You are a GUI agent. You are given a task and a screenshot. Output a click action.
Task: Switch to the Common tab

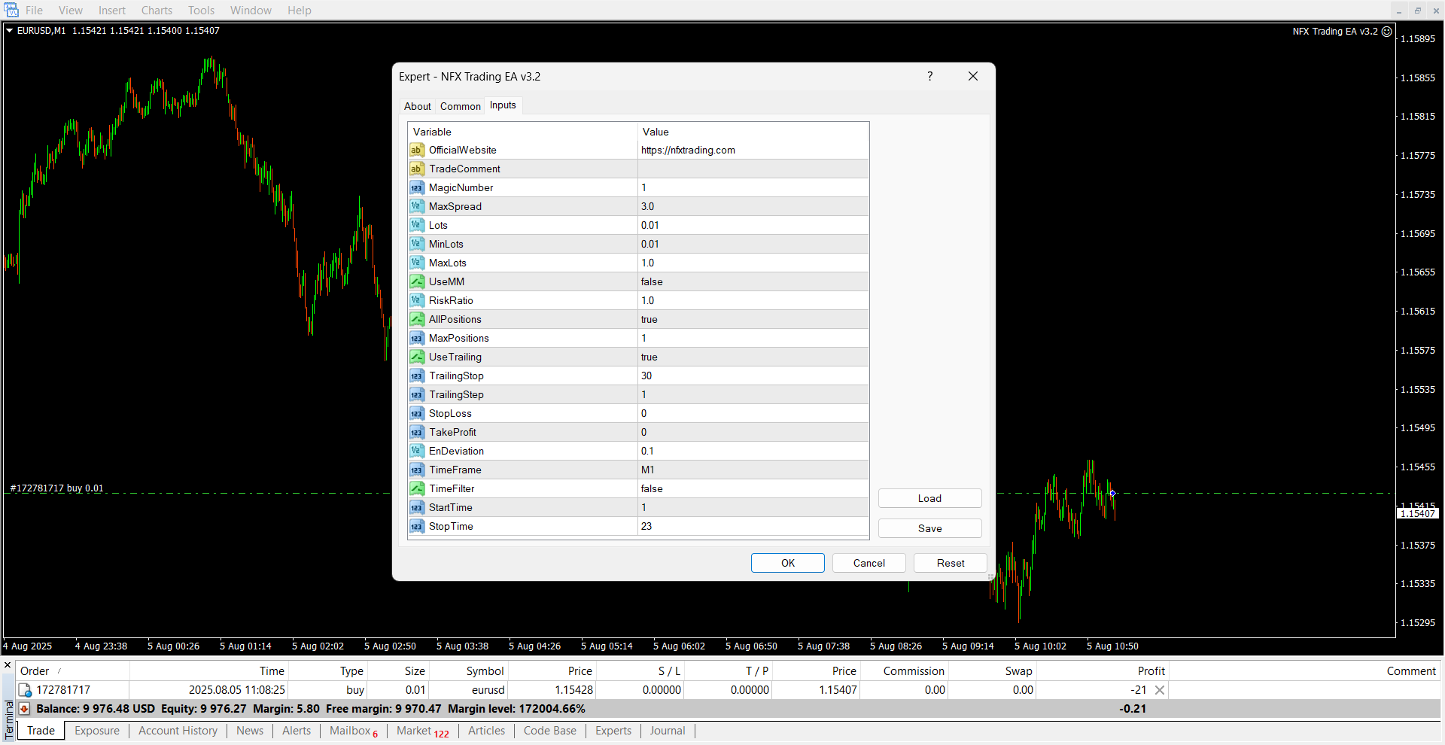(460, 106)
